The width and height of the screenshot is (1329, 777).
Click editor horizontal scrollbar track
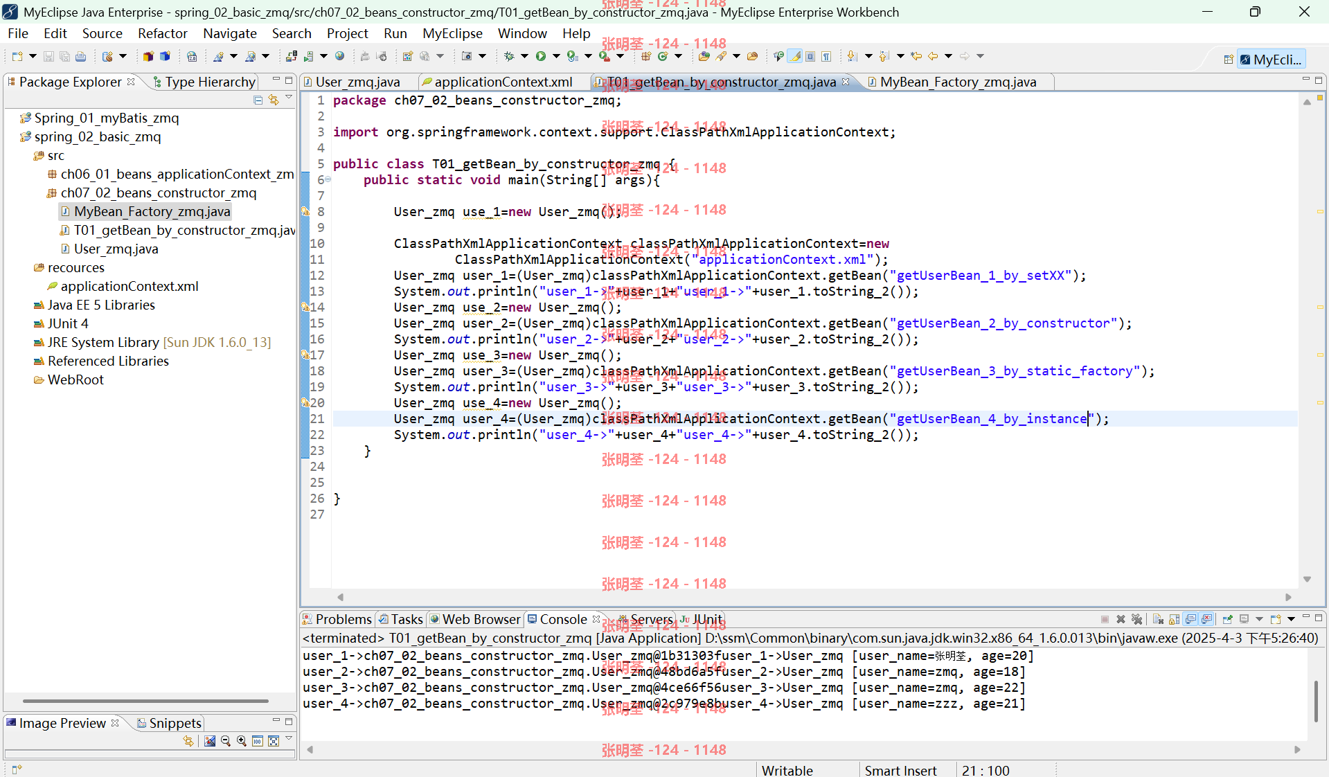[814, 597]
